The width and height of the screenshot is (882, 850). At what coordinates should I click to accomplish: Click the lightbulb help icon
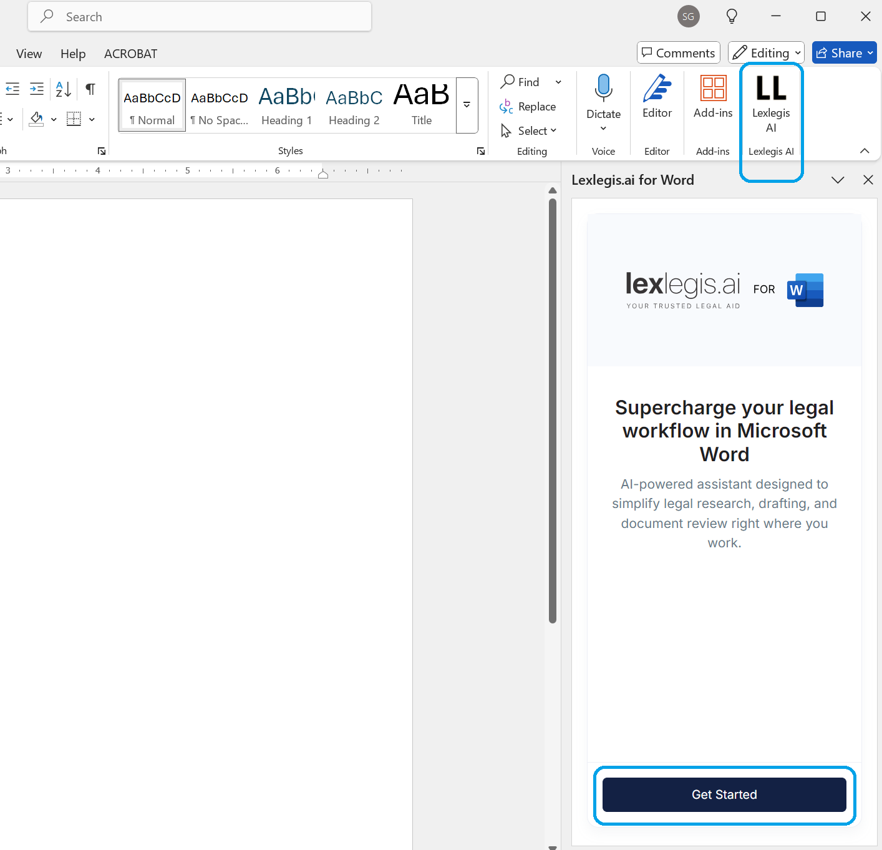(x=732, y=17)
